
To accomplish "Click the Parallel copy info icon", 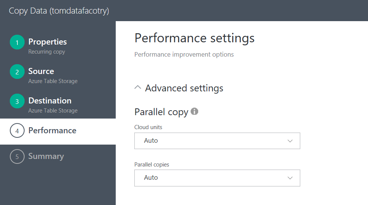I will (194, 111).
